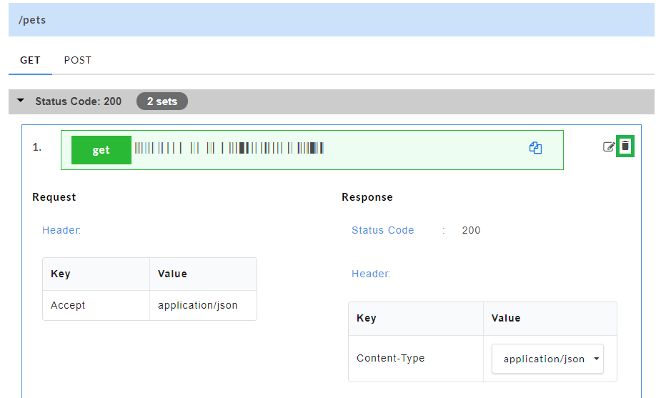Click the Response table Value column header

506,318
